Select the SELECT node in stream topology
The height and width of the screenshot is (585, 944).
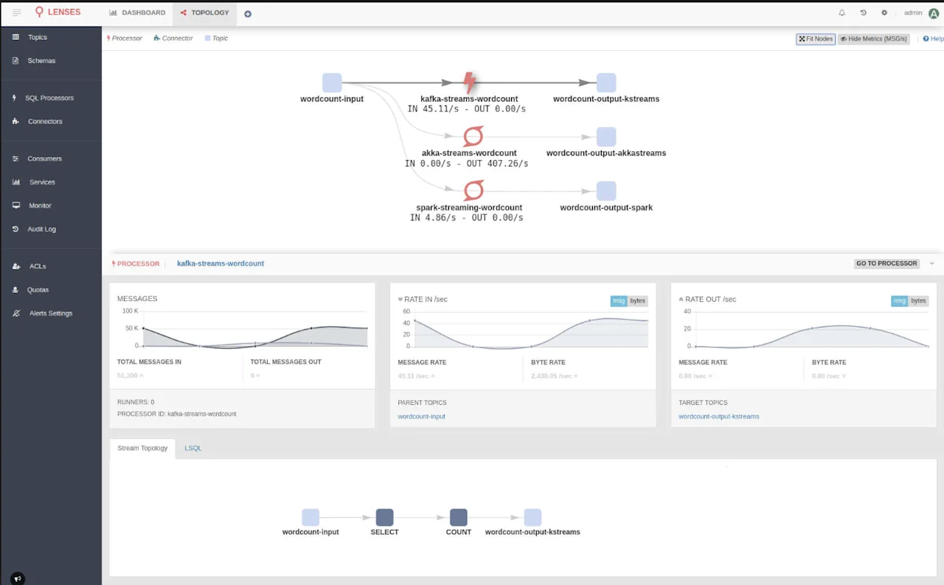pos(384,517)
